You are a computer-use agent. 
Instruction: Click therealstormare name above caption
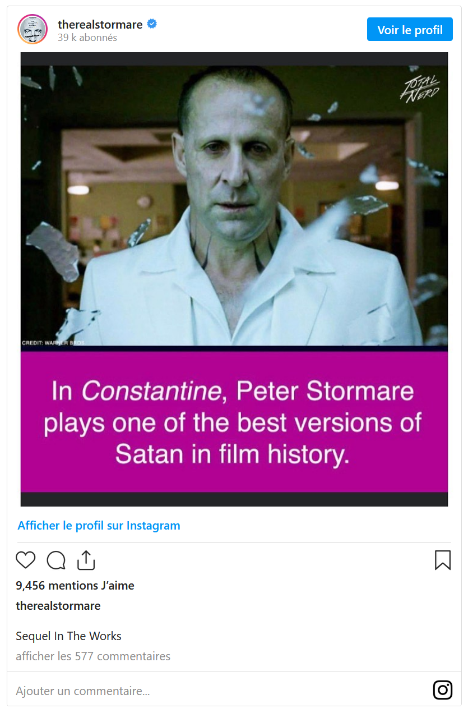tap(58, 606)
